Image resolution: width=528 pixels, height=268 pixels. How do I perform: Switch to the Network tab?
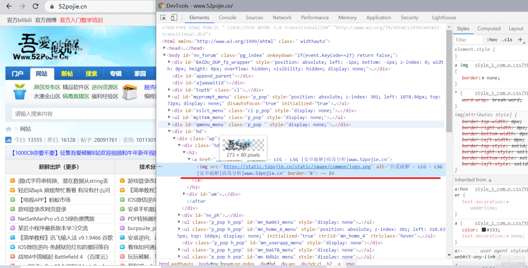click(x=282, y=17)
